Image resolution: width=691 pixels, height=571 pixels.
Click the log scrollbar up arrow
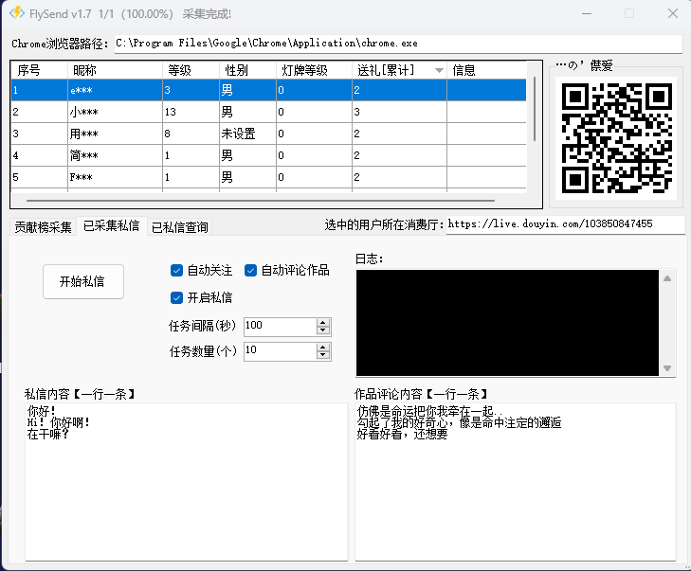click(x=667, y=278)
